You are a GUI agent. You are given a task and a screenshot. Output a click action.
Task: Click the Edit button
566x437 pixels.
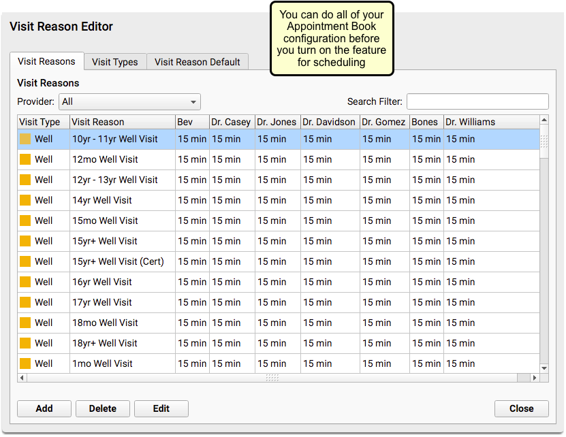161,408
